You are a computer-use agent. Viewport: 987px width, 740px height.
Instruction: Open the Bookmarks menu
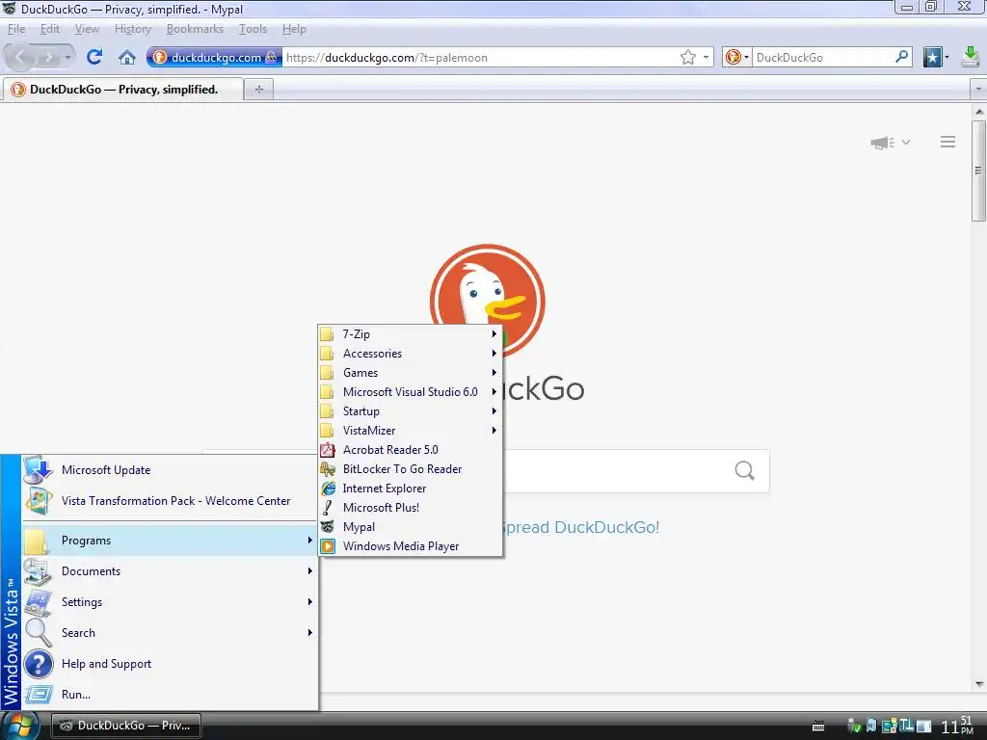195,29
